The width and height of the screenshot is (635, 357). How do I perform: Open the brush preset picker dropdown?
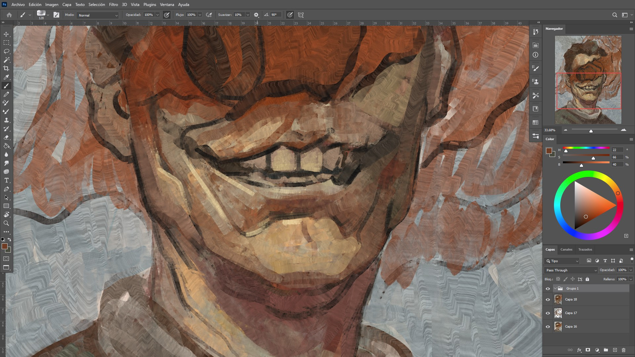point(48,15)
